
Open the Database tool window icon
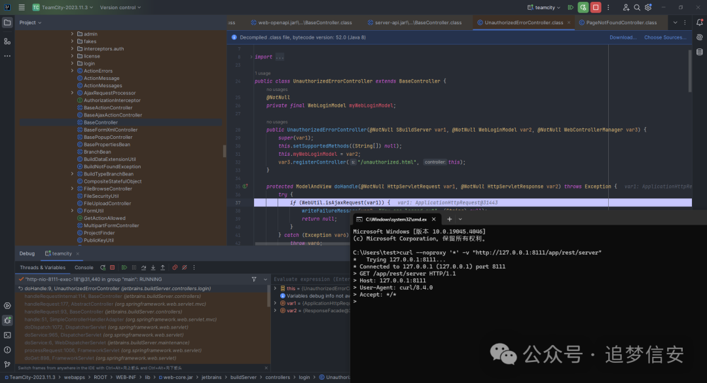(699, 52)
